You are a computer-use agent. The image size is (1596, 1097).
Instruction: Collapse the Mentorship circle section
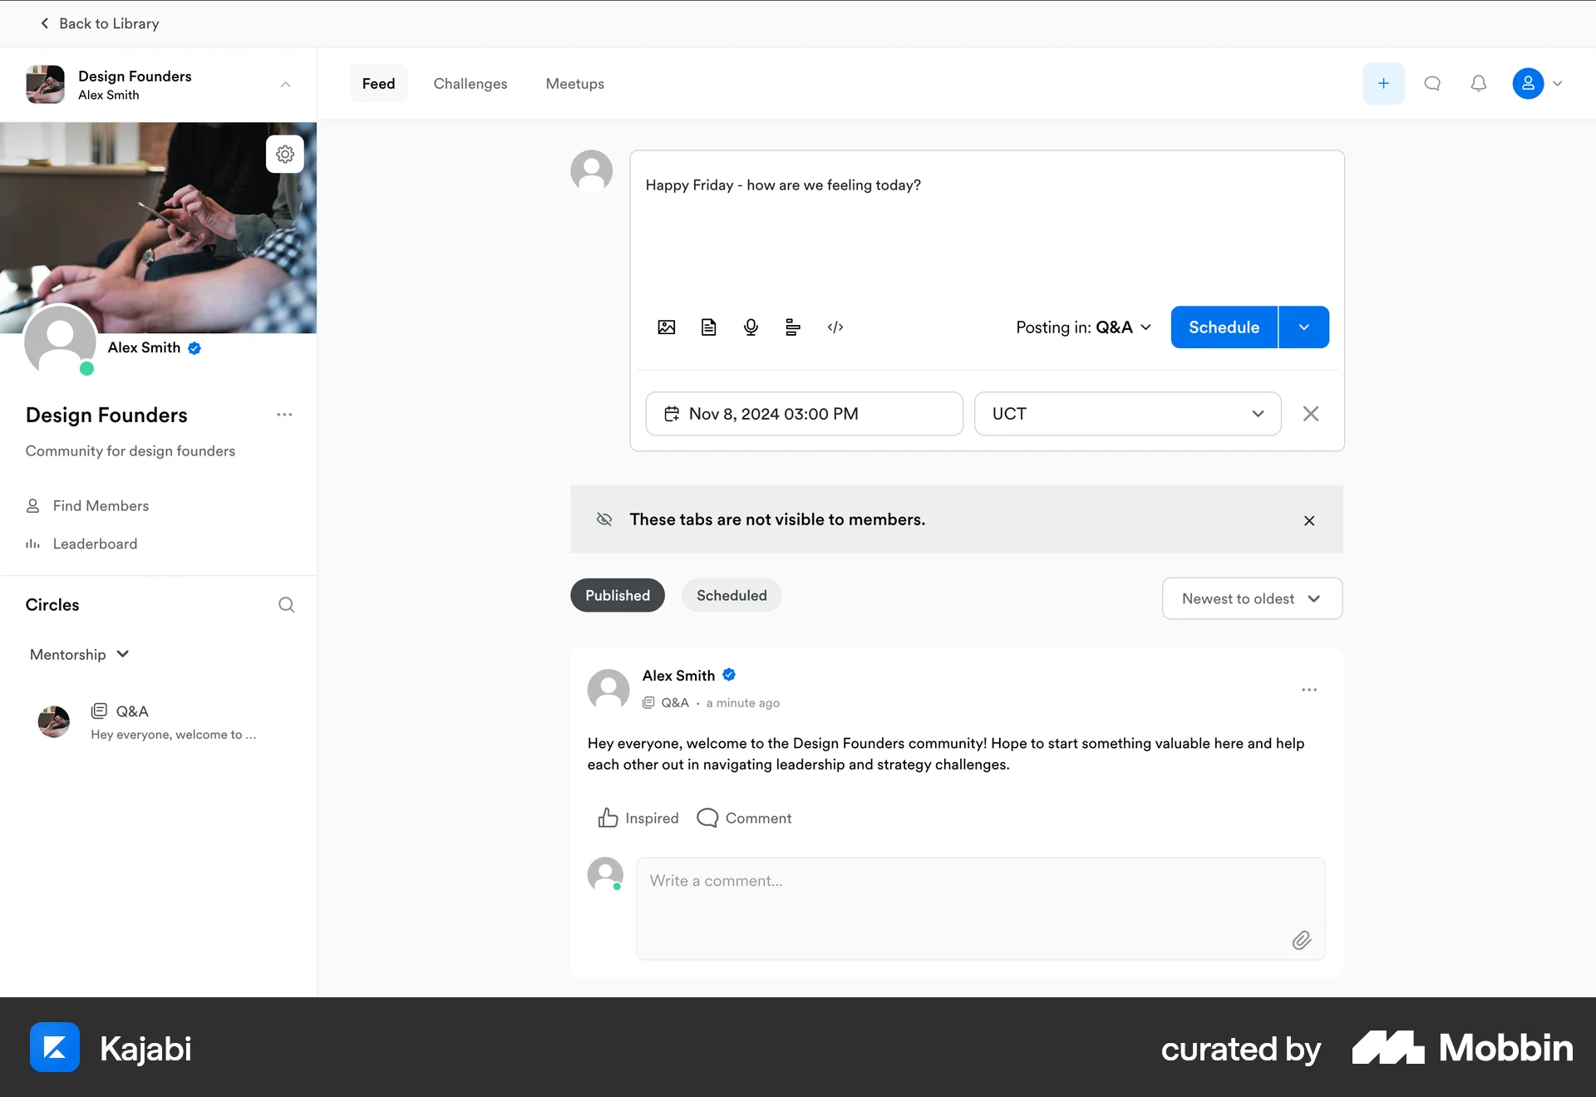[122, 654]
